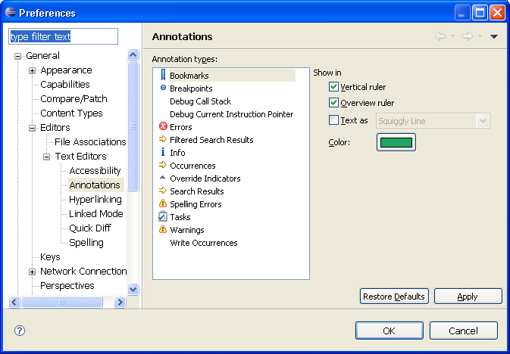Select Content Types in the tree
Screen dimensions: 510x354
[x=71, y=113]
